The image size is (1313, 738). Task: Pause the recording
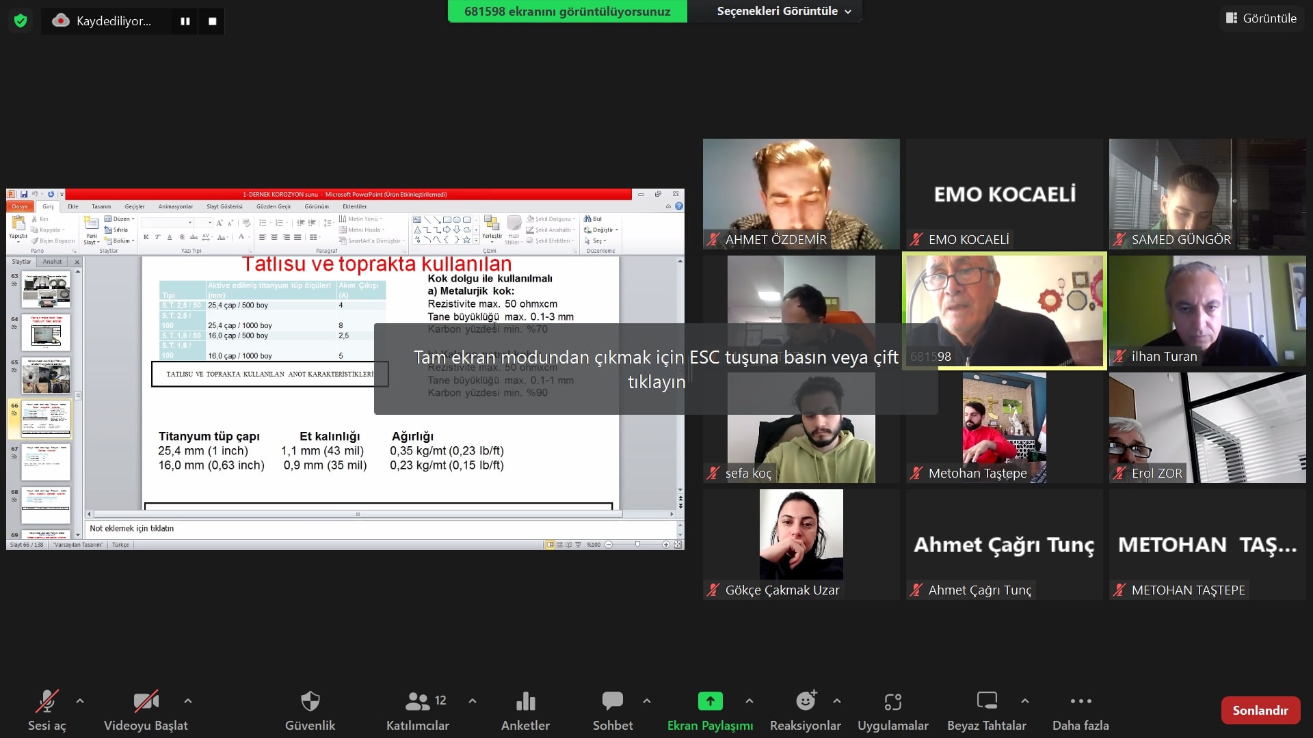[x=185, y=21]
